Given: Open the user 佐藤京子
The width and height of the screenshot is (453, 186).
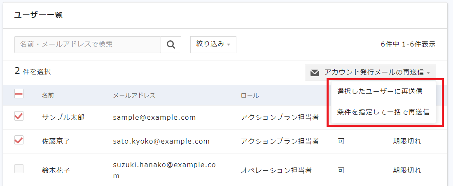Looking at the screenshot, I should click(56, 142).
